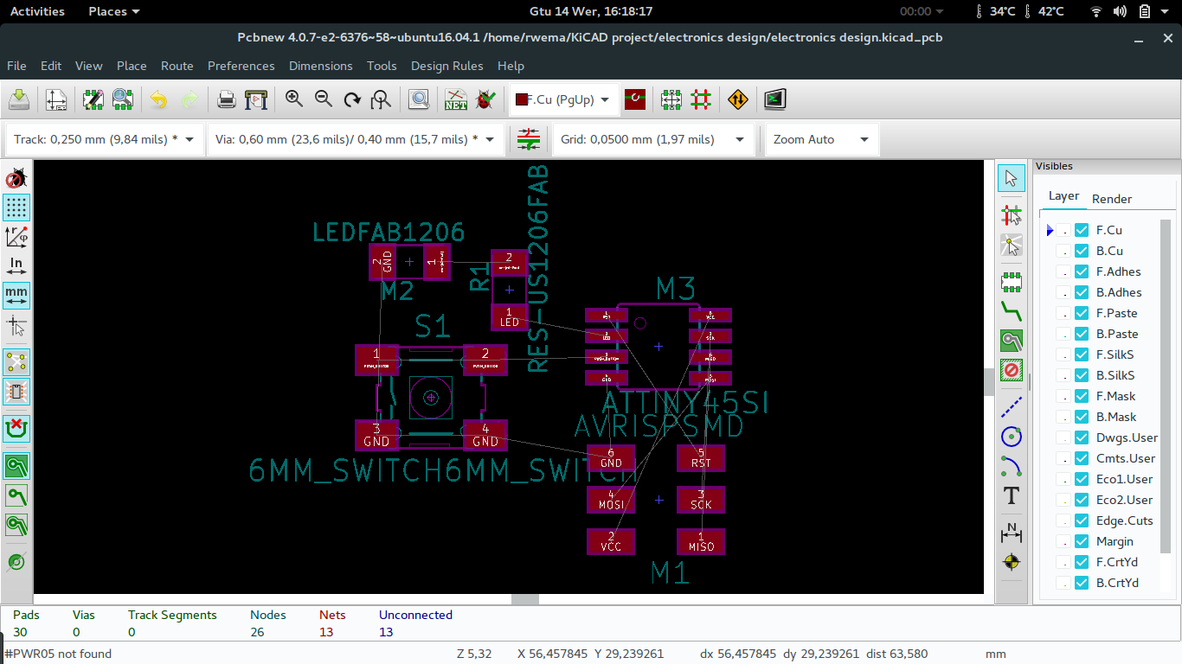This screenshot has width=1182, height=664.
Task: Toggle millimeter units on left toolbar
Action: tap(16, 295)
